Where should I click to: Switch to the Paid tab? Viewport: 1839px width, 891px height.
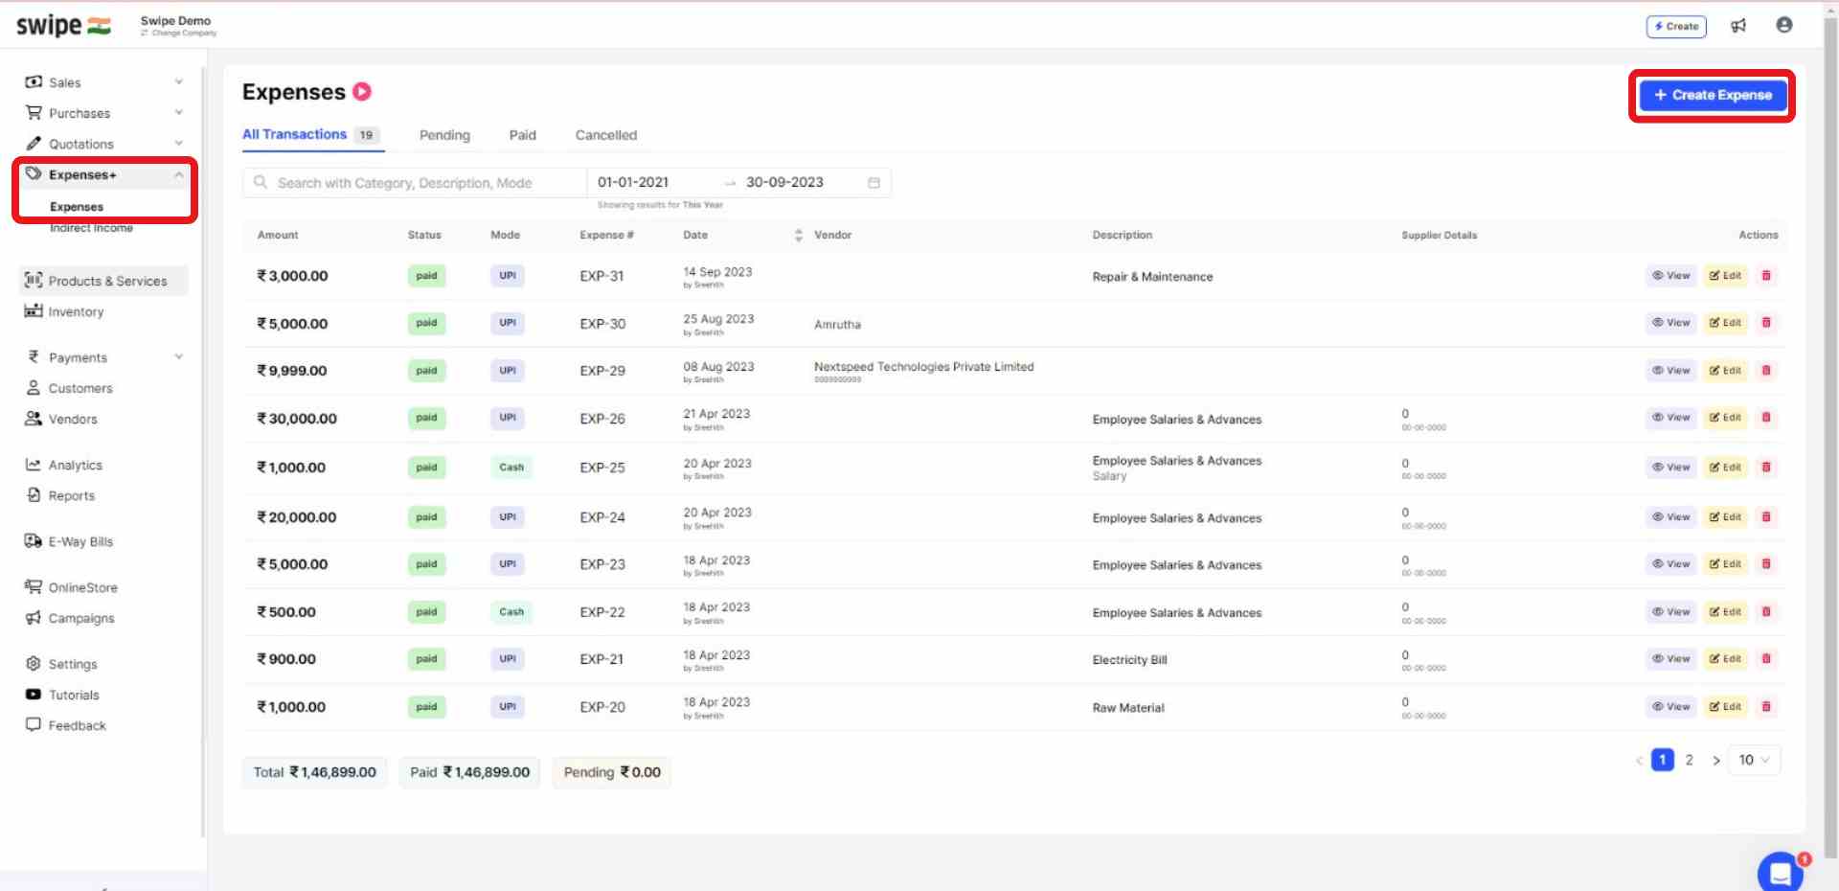523,135
